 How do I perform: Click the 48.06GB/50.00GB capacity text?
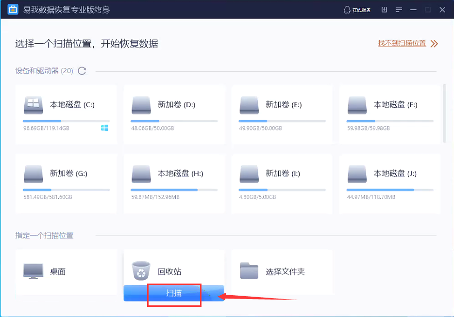152,128
